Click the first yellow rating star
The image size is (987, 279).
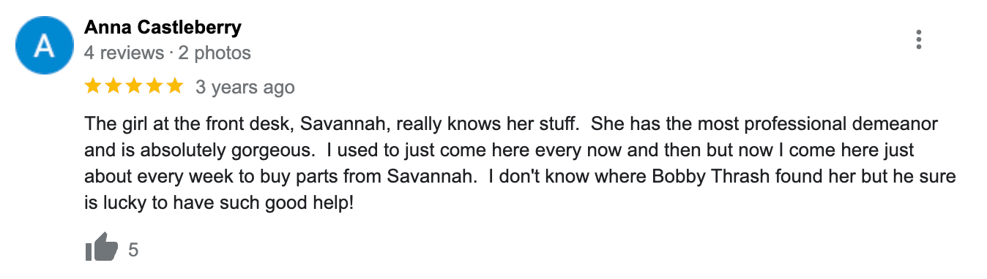[93, 87]
